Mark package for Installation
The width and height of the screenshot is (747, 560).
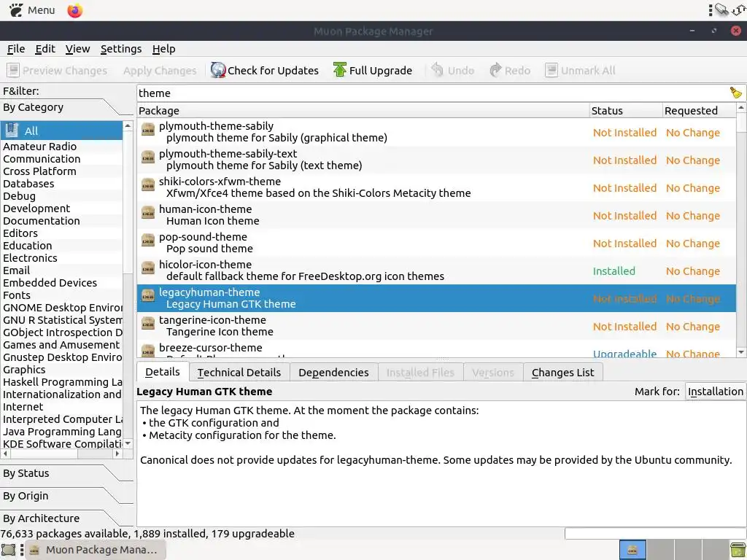coord(715,392)
